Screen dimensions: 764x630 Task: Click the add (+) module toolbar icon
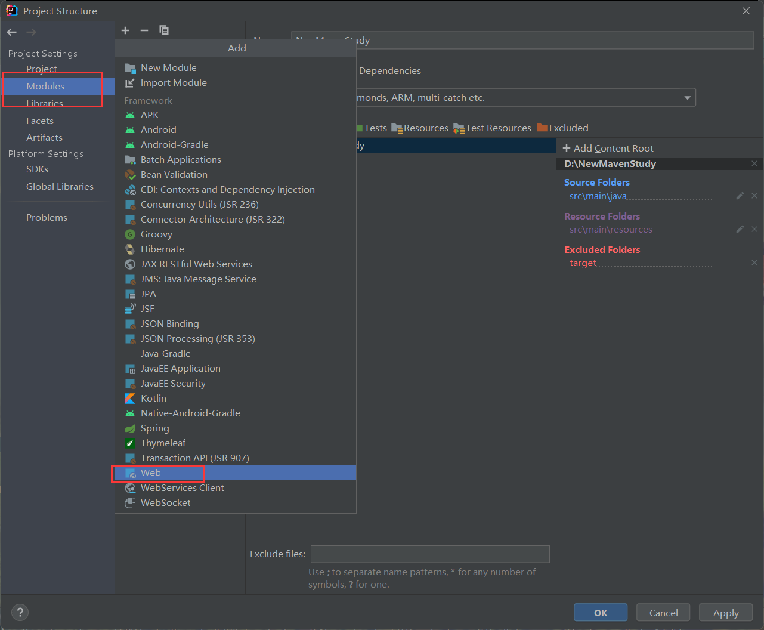[125, 30]
